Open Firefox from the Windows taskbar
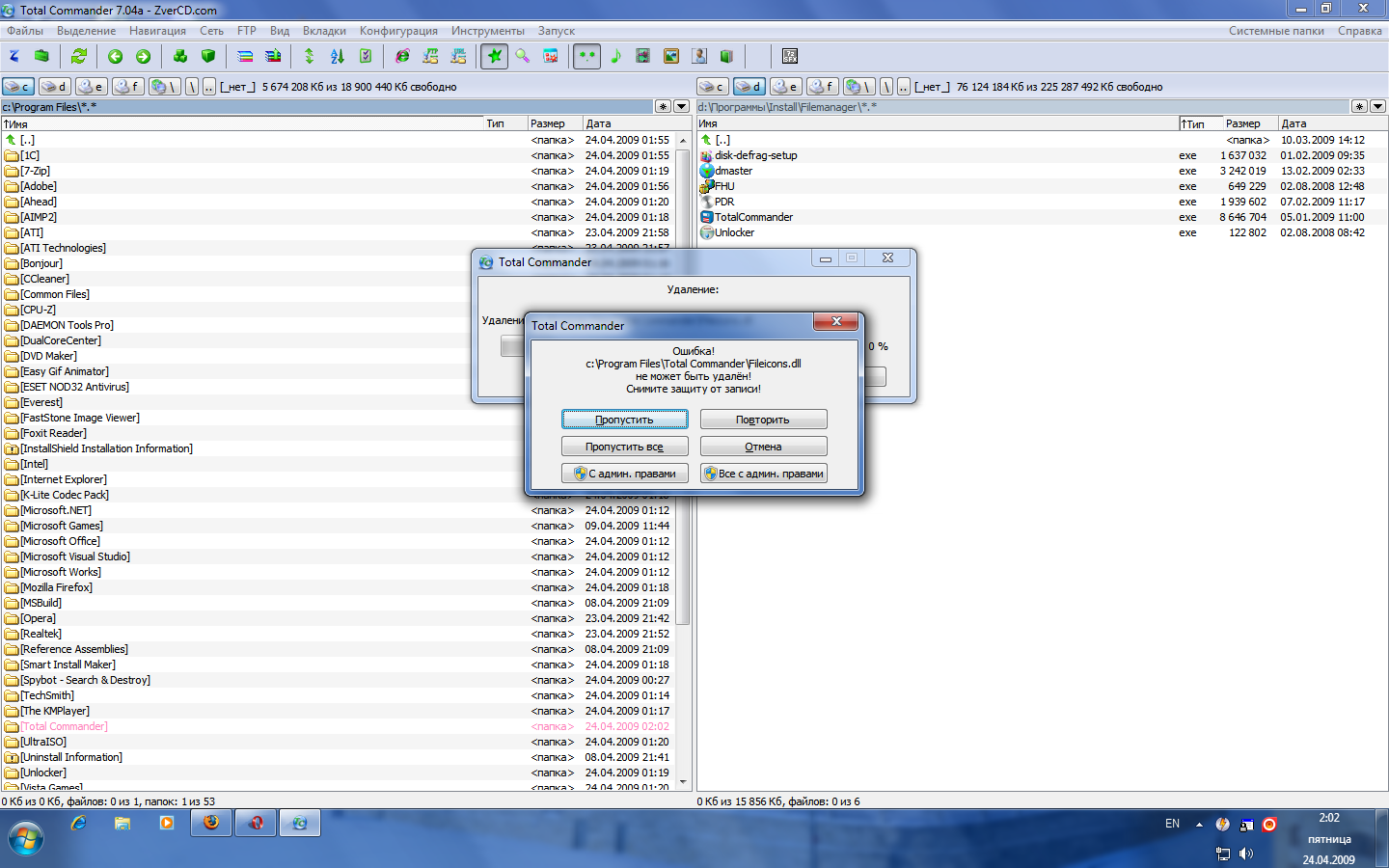1389x868 pixels. coord(211,823)
